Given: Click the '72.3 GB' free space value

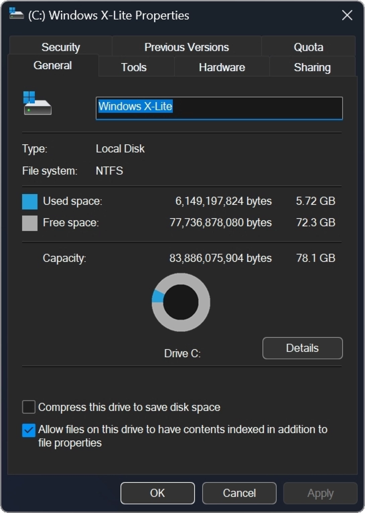Looking at the screenshot, I should (x=316, y=222).
